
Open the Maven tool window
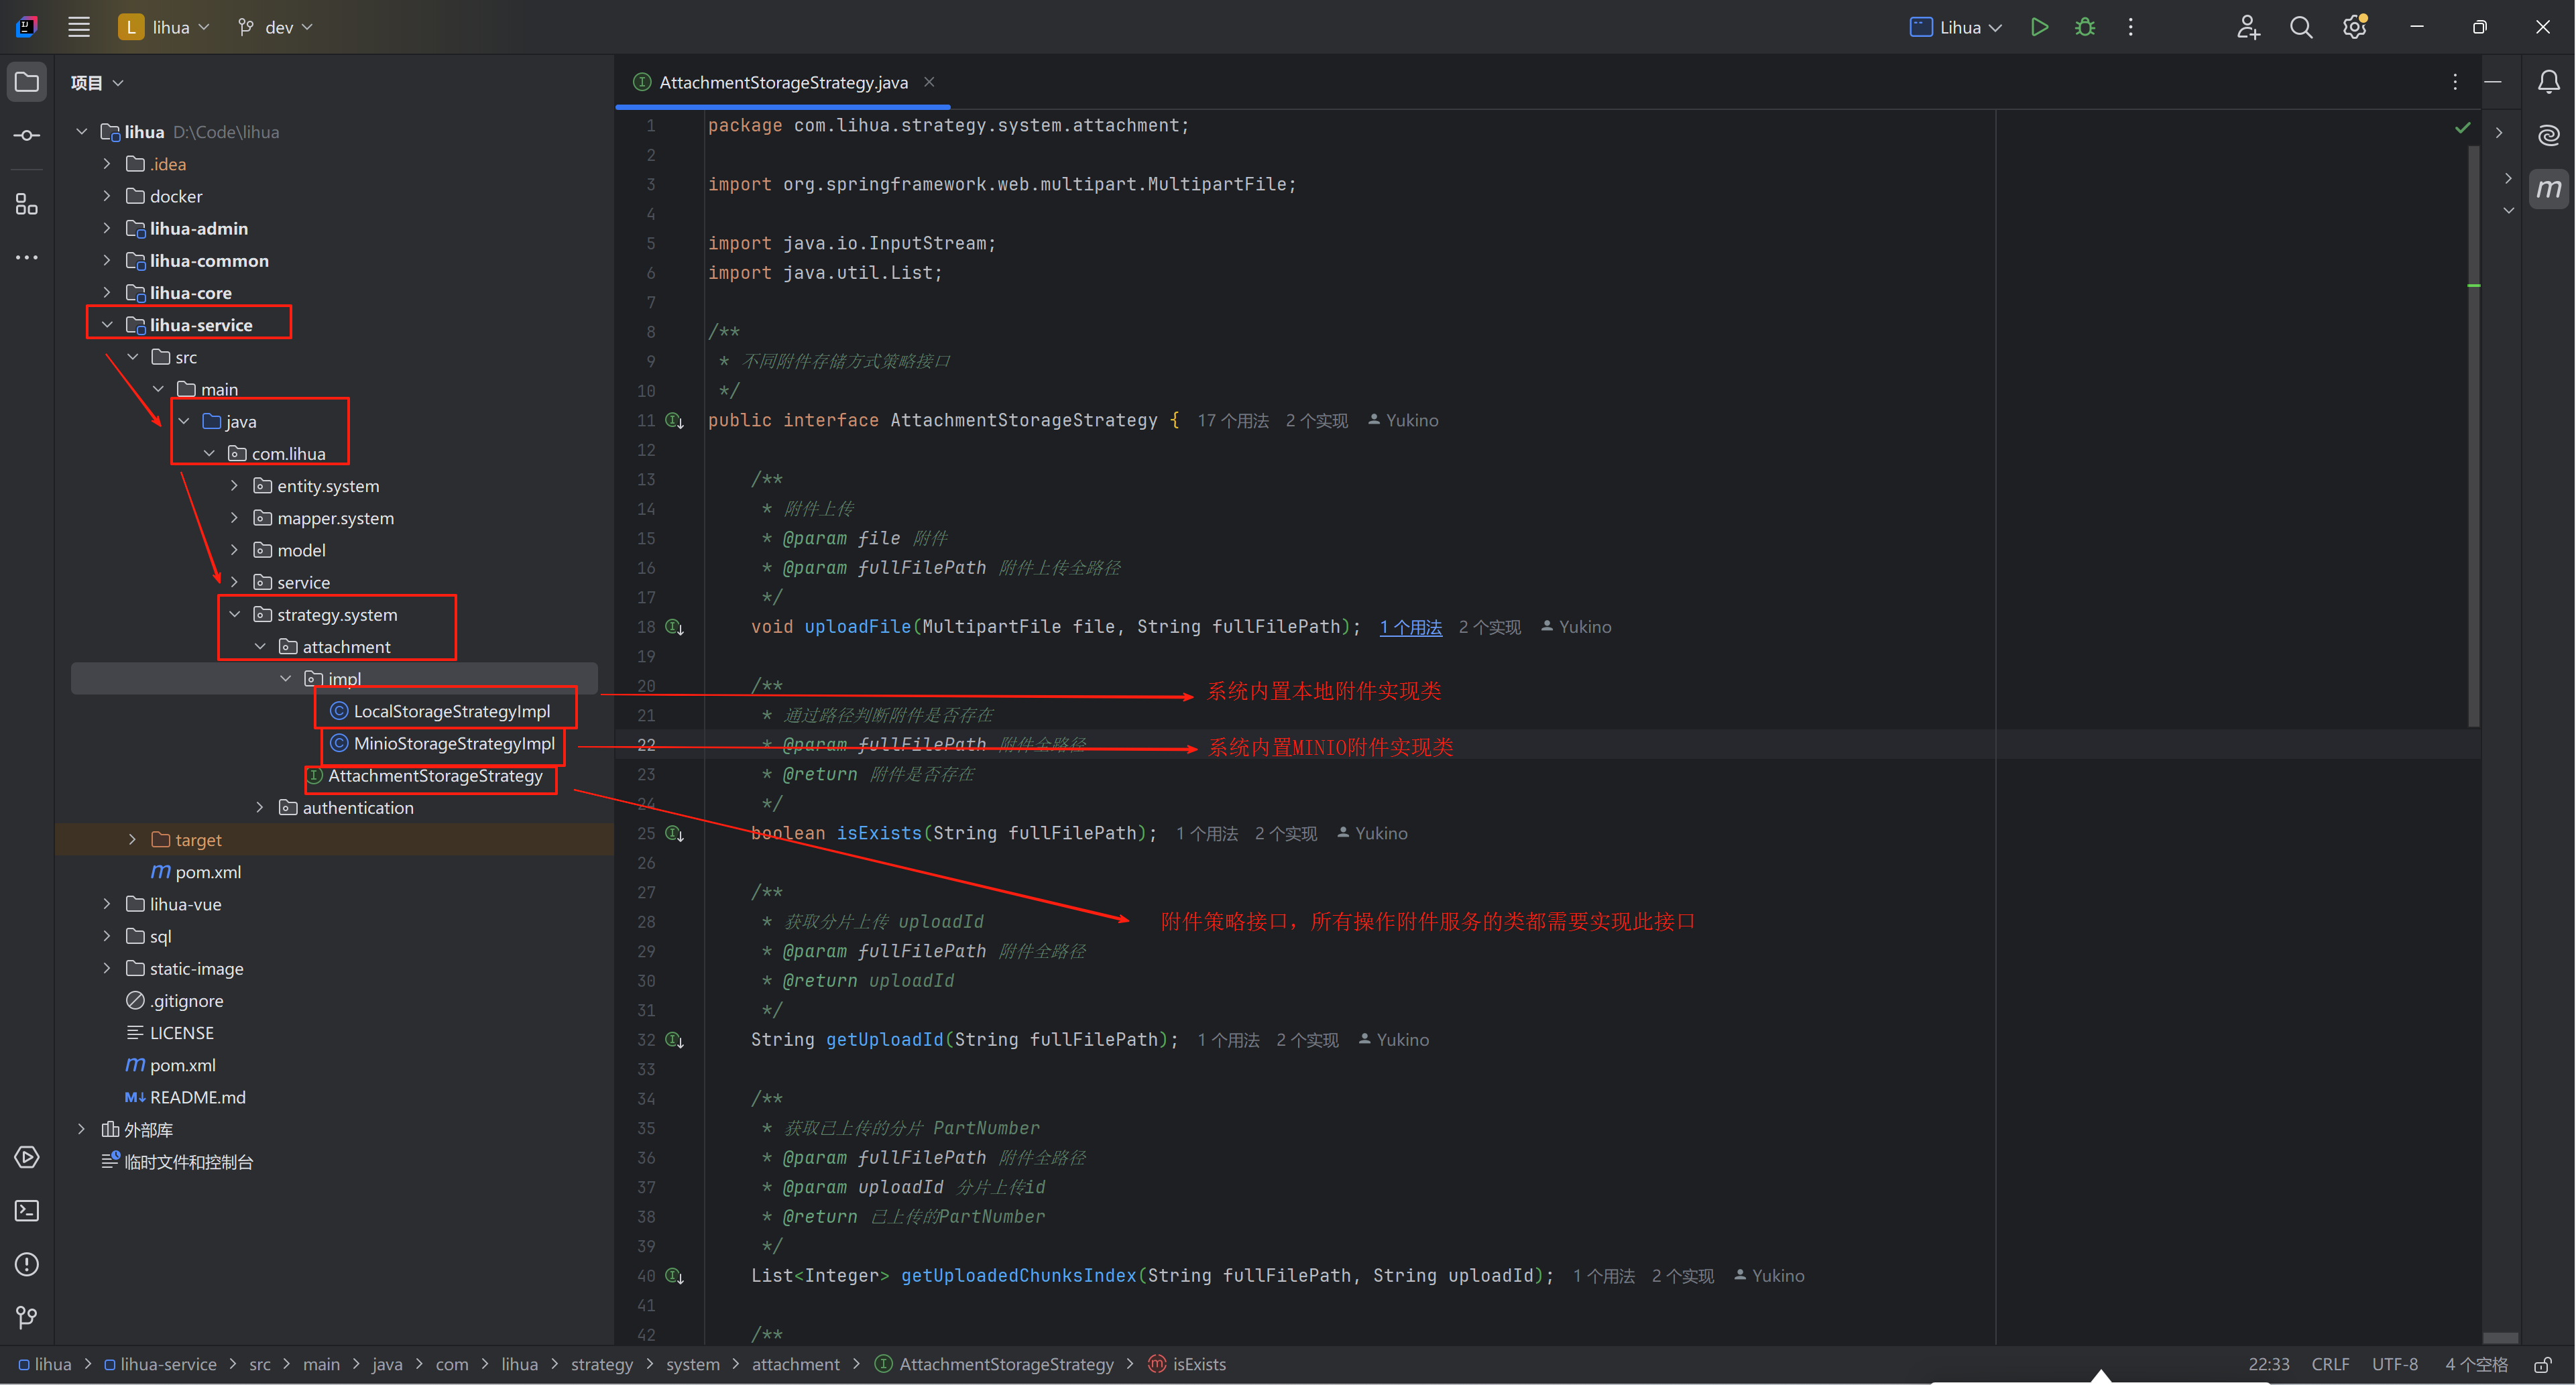click(2549, 188)
